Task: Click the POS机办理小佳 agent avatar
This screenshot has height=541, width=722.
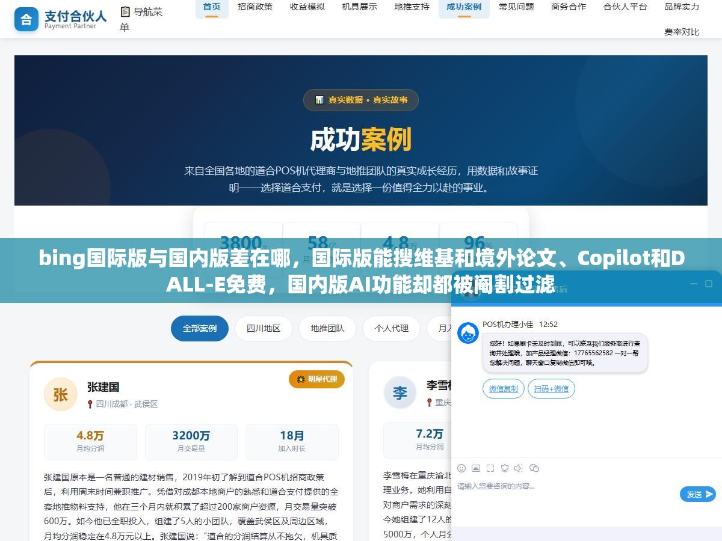Action: click(x=468, y=333)
